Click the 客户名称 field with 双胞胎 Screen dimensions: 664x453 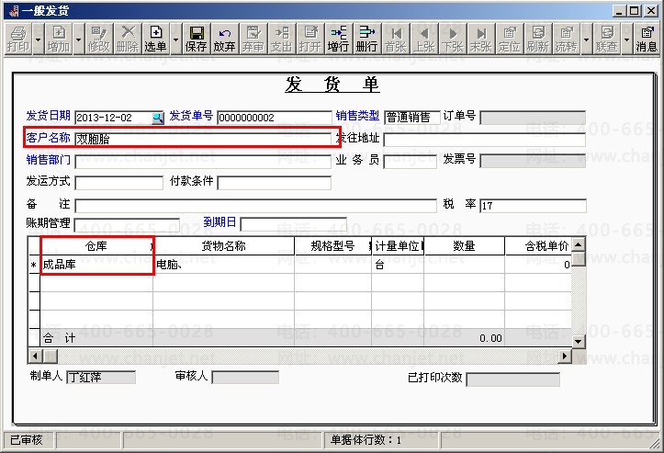point(203,139)
